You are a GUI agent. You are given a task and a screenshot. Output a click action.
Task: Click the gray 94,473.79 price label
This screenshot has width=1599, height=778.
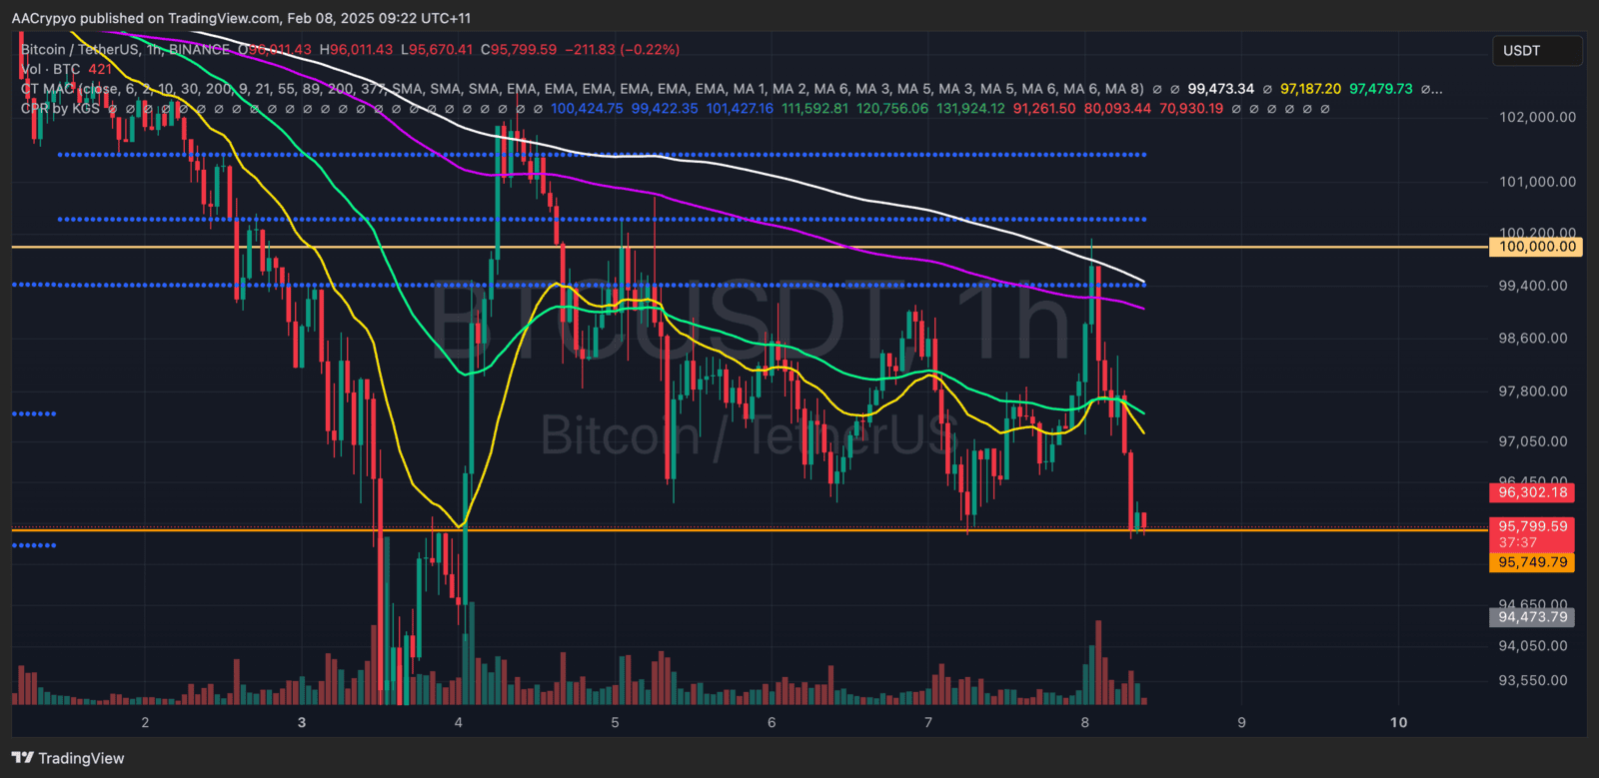[1532, 617]
